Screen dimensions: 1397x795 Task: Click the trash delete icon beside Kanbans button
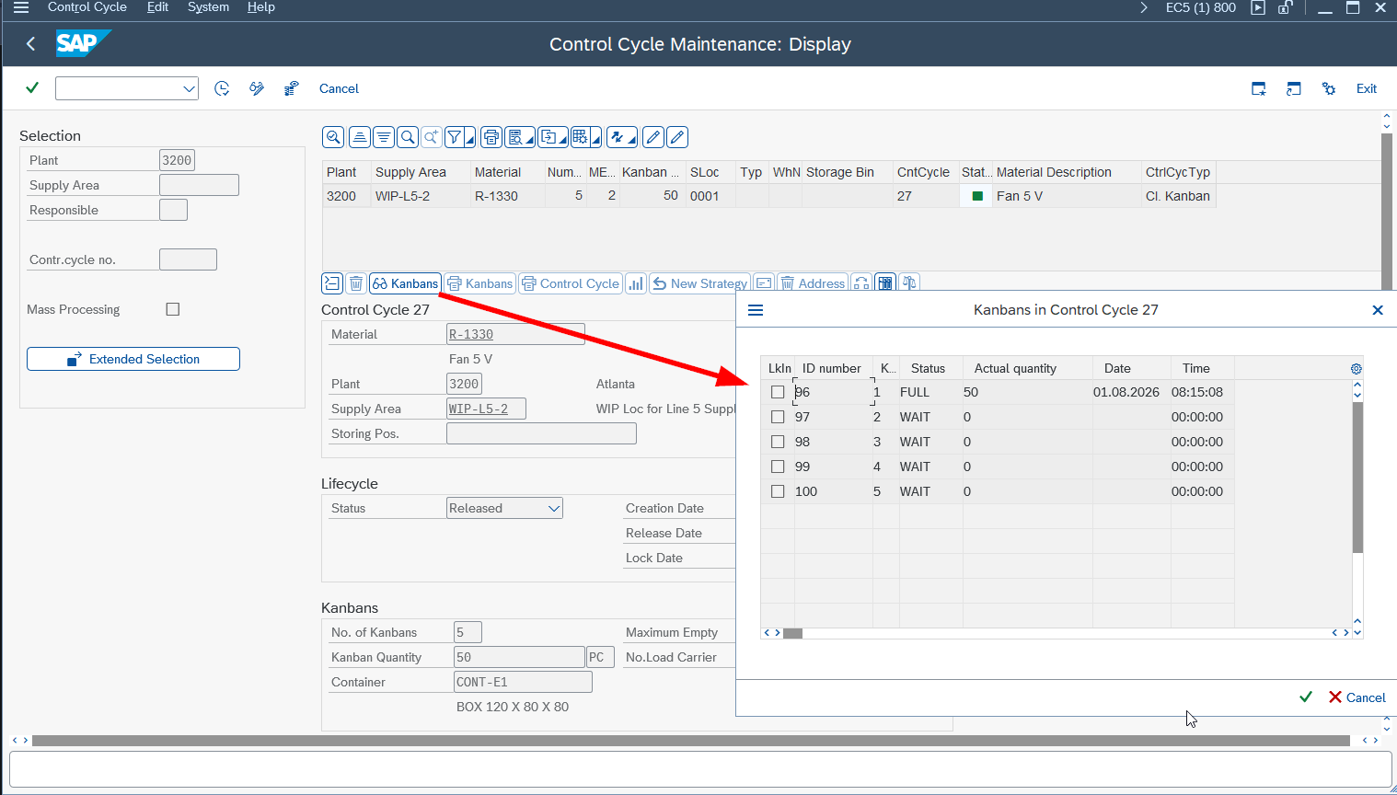(x=356, y=283)
